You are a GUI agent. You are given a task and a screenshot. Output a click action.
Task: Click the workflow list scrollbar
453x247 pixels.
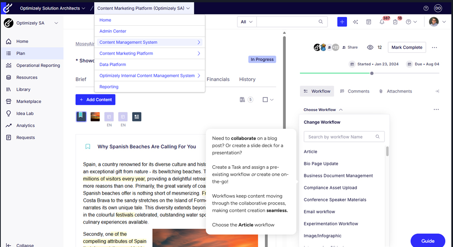(387, 151)
